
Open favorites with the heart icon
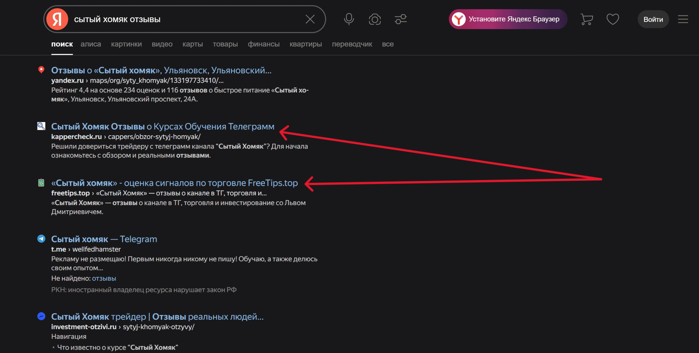tap(613, 19)
